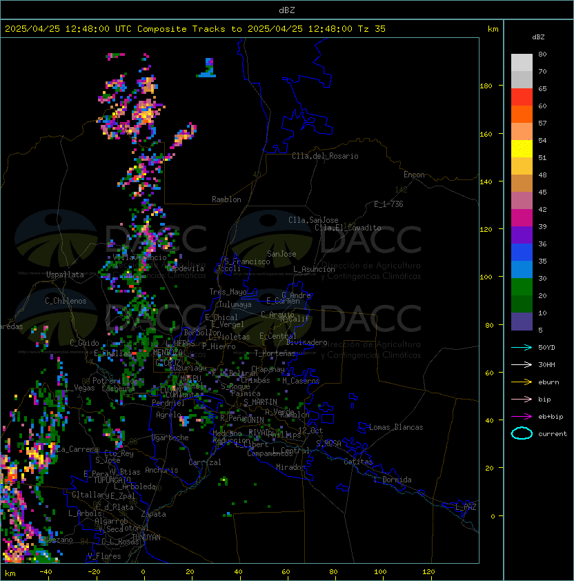Viewport: 574px width, 581px height.
Task: Click the '12_Oct' place label
Action: coord(310,431)
